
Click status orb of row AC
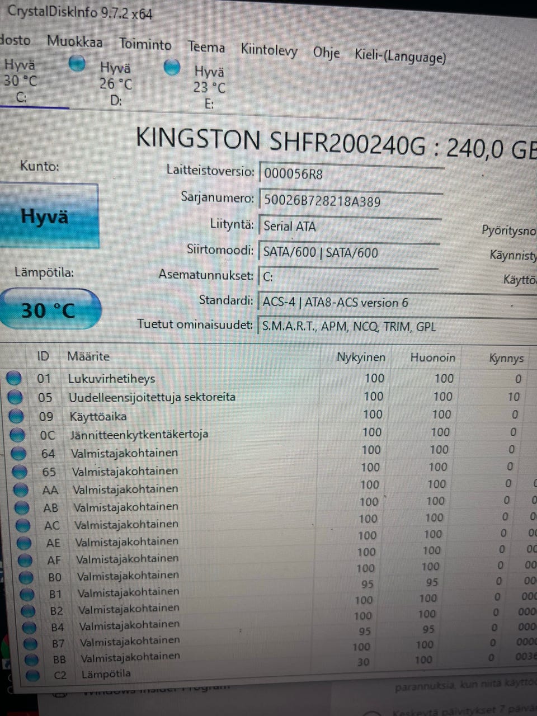23,525
